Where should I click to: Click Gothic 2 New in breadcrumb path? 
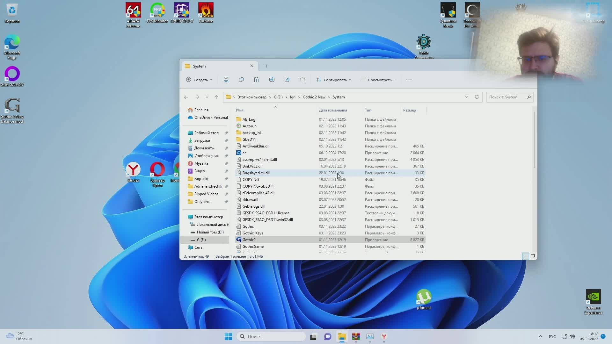[314, 97]
